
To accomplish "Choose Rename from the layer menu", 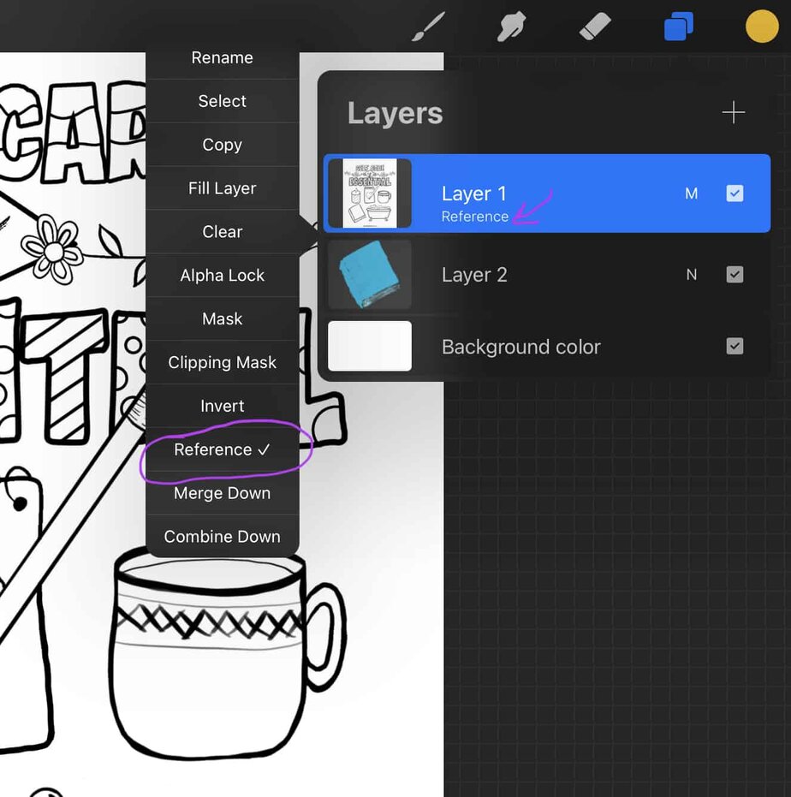I will [x=222, y=58].
